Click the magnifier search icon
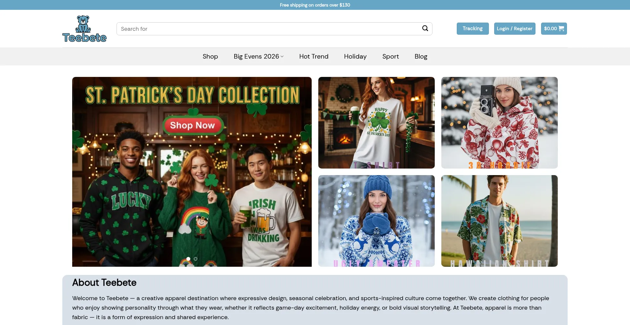The height and width of the screenshot is (325, 630). (425, 28)
